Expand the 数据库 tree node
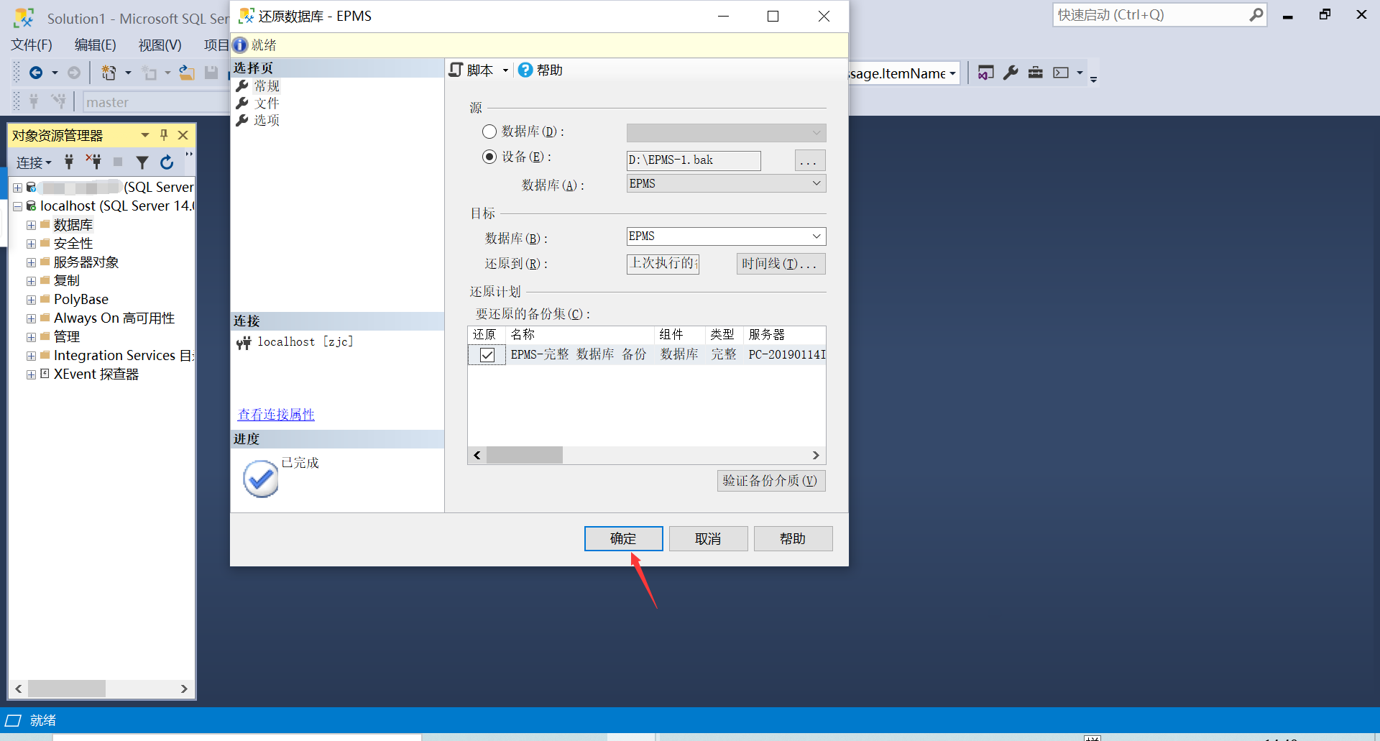The height and width of the screenshot is (741, 1380). [x=31, y=225]
